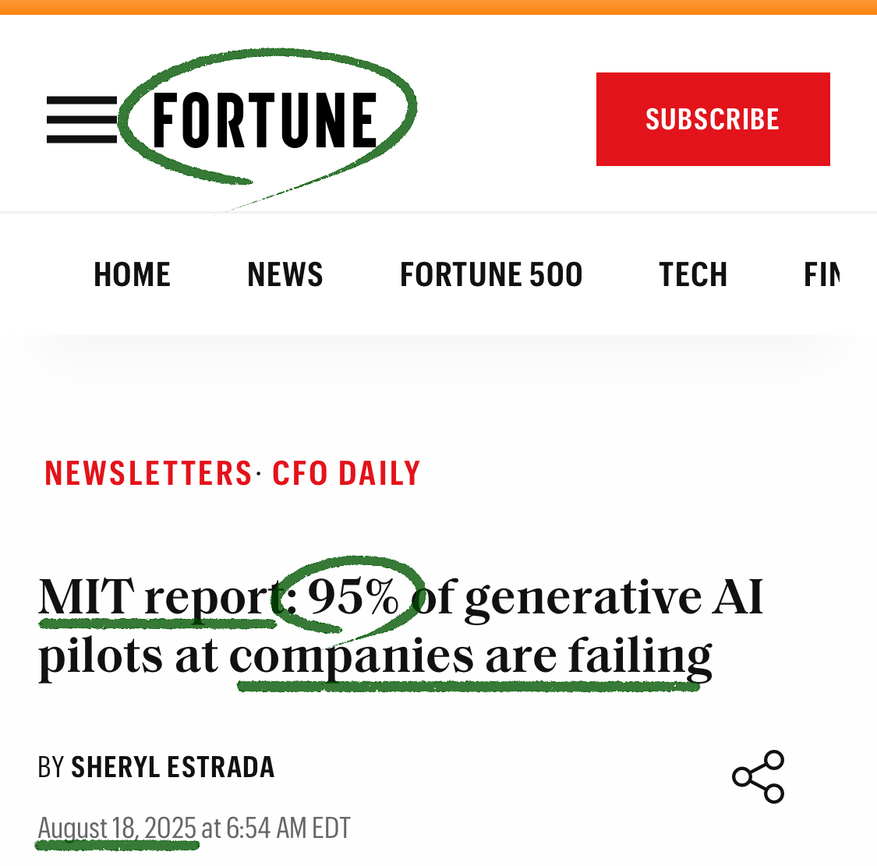Open the News nav section
Image resolution: width=877 pixels, height=866 pixels.
(285, 275)
